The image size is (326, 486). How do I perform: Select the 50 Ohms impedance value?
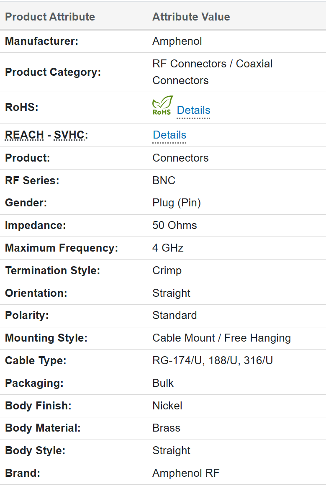(x=175, y=225)
